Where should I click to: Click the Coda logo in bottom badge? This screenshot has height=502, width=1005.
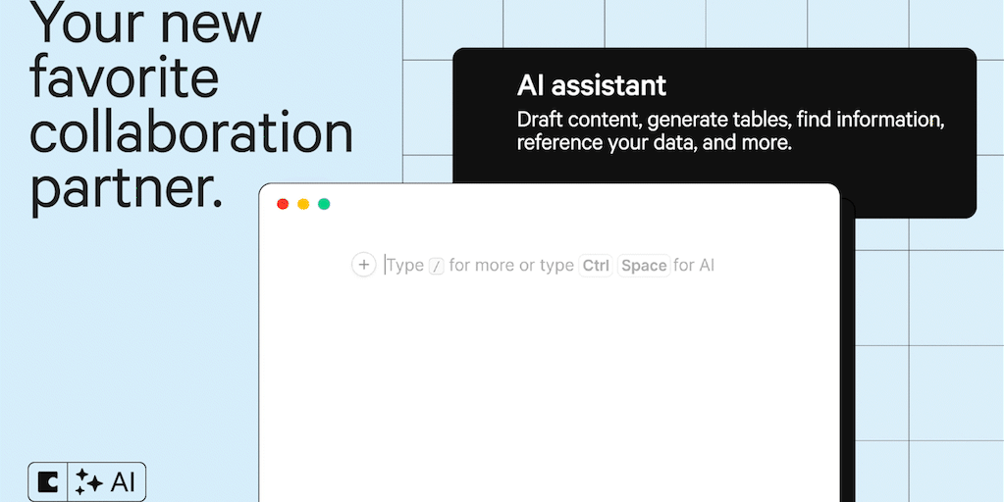[47, 481]
